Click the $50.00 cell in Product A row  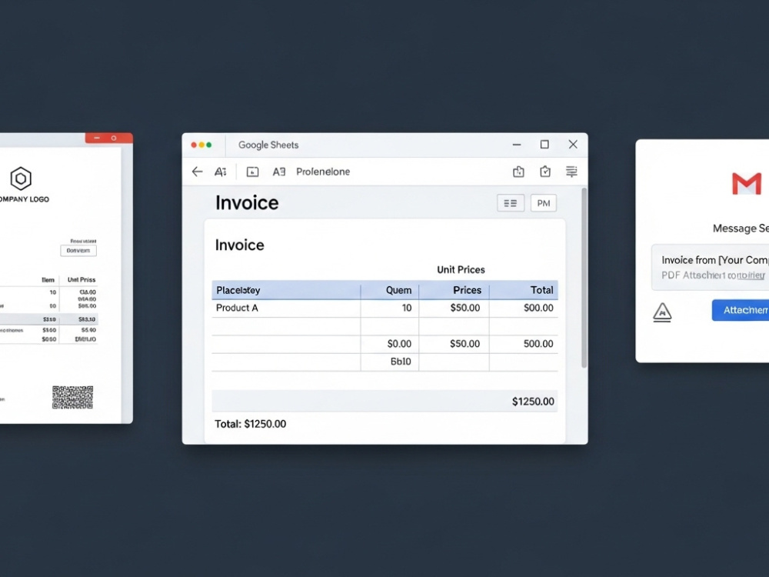pyautogui.click(x=454, y=309)
